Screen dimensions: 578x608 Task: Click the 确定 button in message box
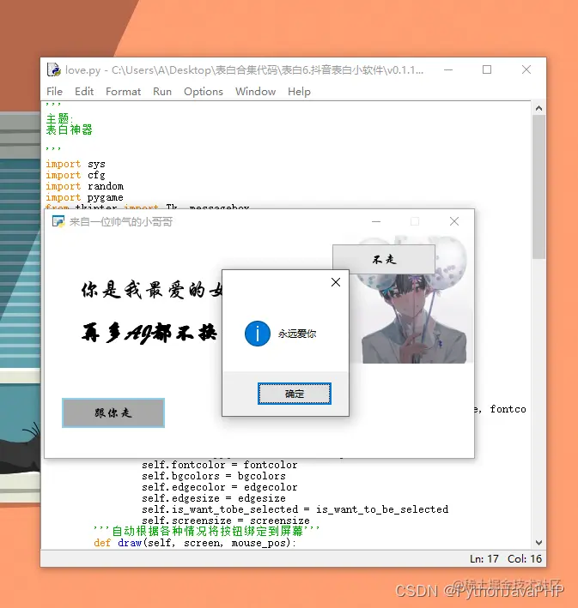(x=295, y=394)
